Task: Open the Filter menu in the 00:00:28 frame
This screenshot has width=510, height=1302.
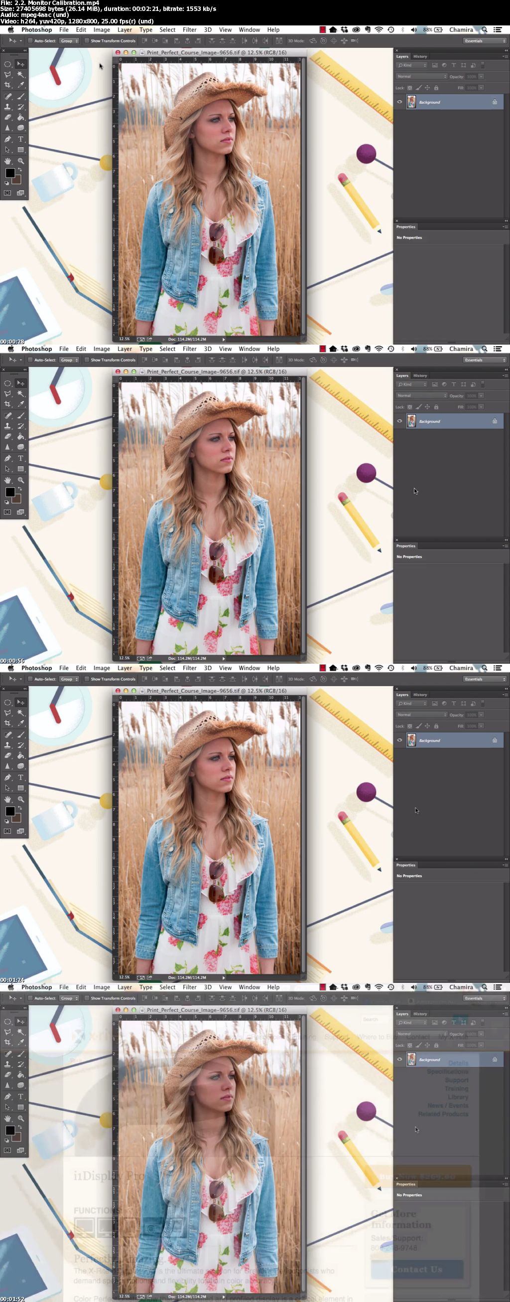Action: point(189,30)
